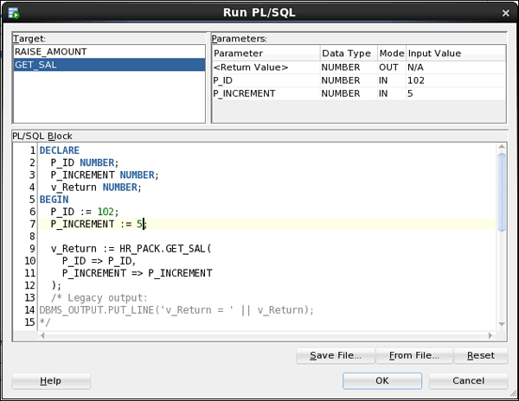The image size is (519, 401).
Task: Click the DBMS_OUTPUT.PUT_LINE comment line
Action: (176, 310)
